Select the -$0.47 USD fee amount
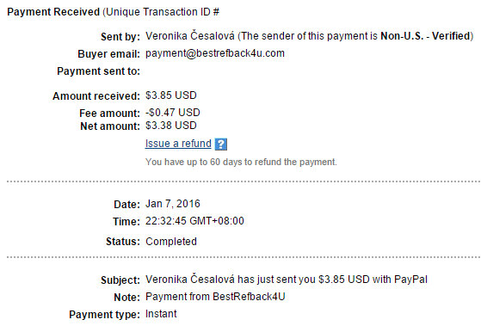This screenshot has width=481, height=332. 173,113
